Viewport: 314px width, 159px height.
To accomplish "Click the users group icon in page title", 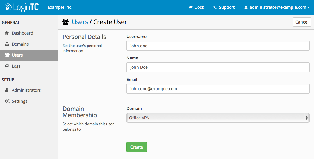I will [66, 22].
